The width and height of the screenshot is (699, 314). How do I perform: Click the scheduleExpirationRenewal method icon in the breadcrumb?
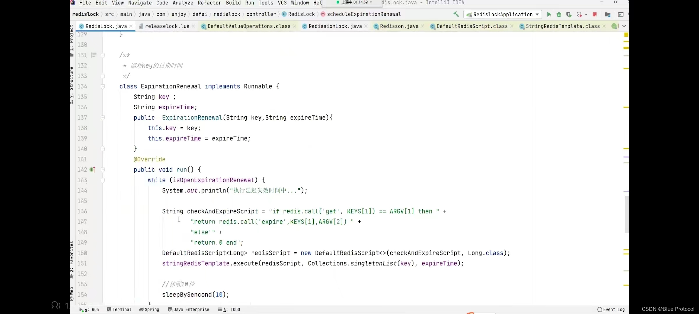click(x=323, y=14)
